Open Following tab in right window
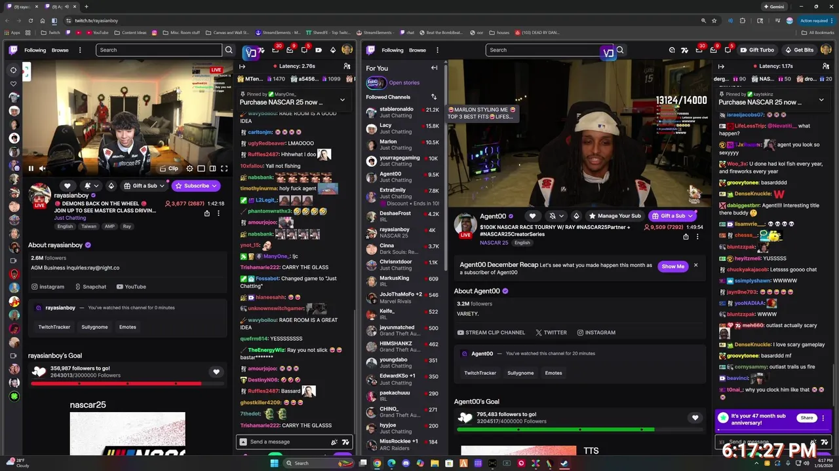This screenshot has height=471, width=839. (393, 50)
